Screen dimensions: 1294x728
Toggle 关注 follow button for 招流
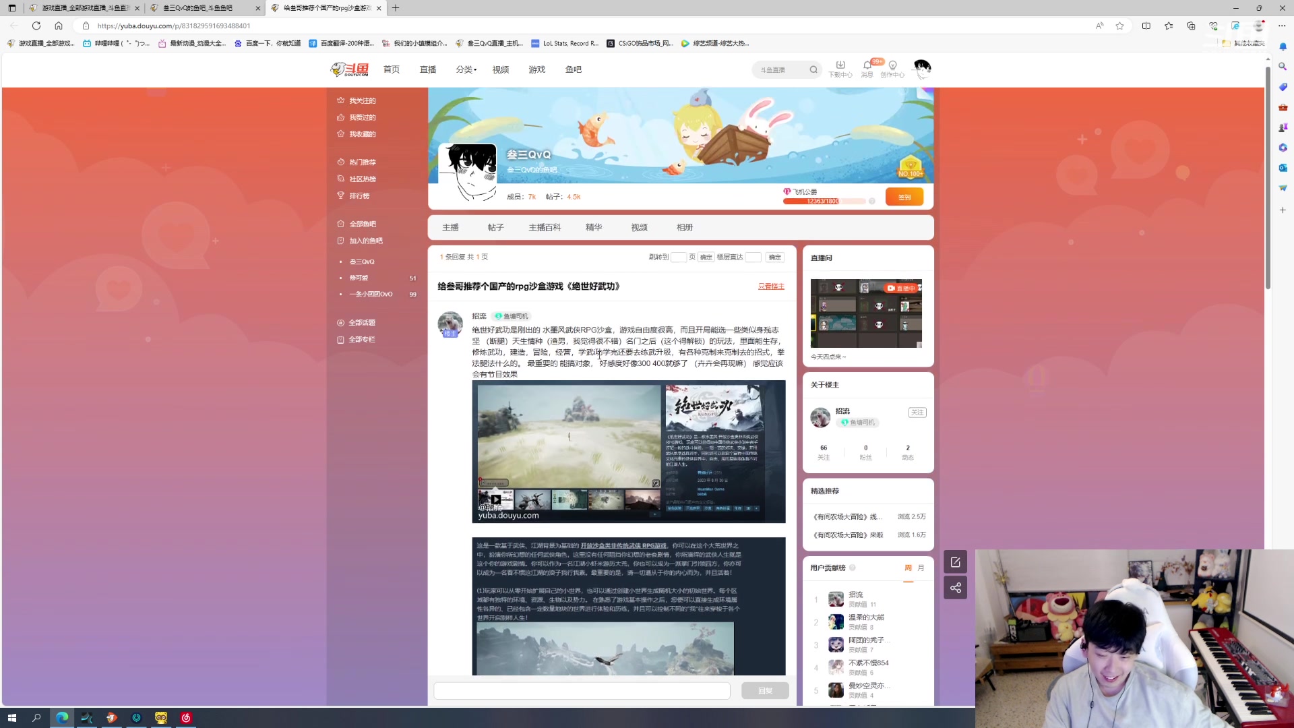(917, 413)
